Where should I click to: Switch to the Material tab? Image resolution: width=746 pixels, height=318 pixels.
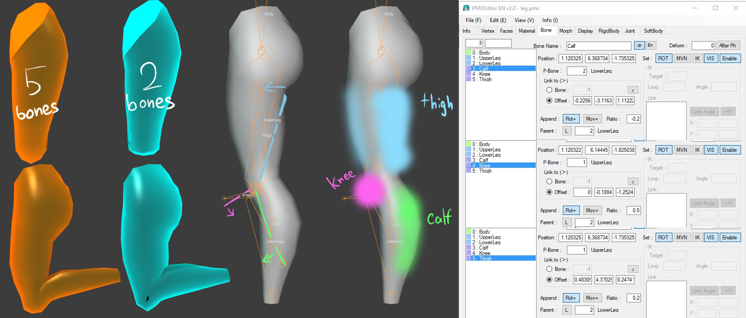526,31
